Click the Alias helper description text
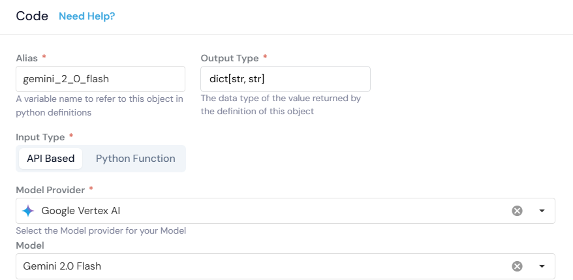The height and width of the screenshot is (280, 573). (99, 106)
